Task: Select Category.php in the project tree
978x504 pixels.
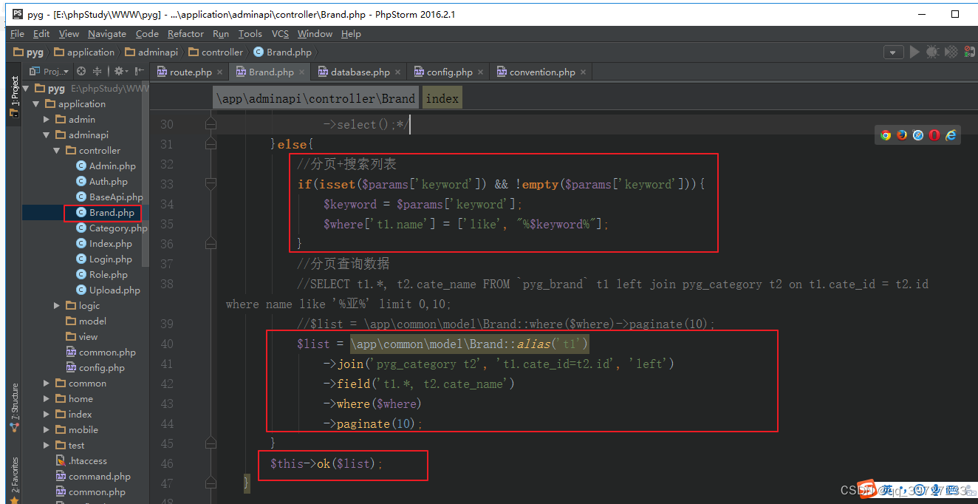Action: [112, 228]
